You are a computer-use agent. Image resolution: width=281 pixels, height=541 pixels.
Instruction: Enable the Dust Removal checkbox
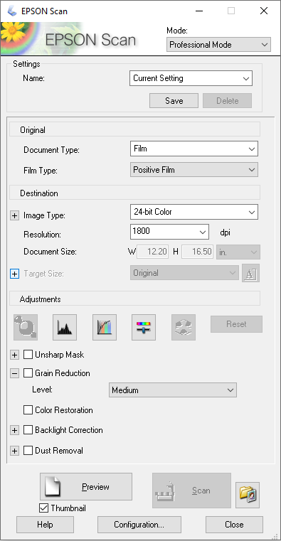click(28, 451)
